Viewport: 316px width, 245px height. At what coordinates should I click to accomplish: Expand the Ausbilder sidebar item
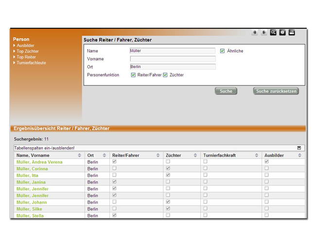(25, 46)
